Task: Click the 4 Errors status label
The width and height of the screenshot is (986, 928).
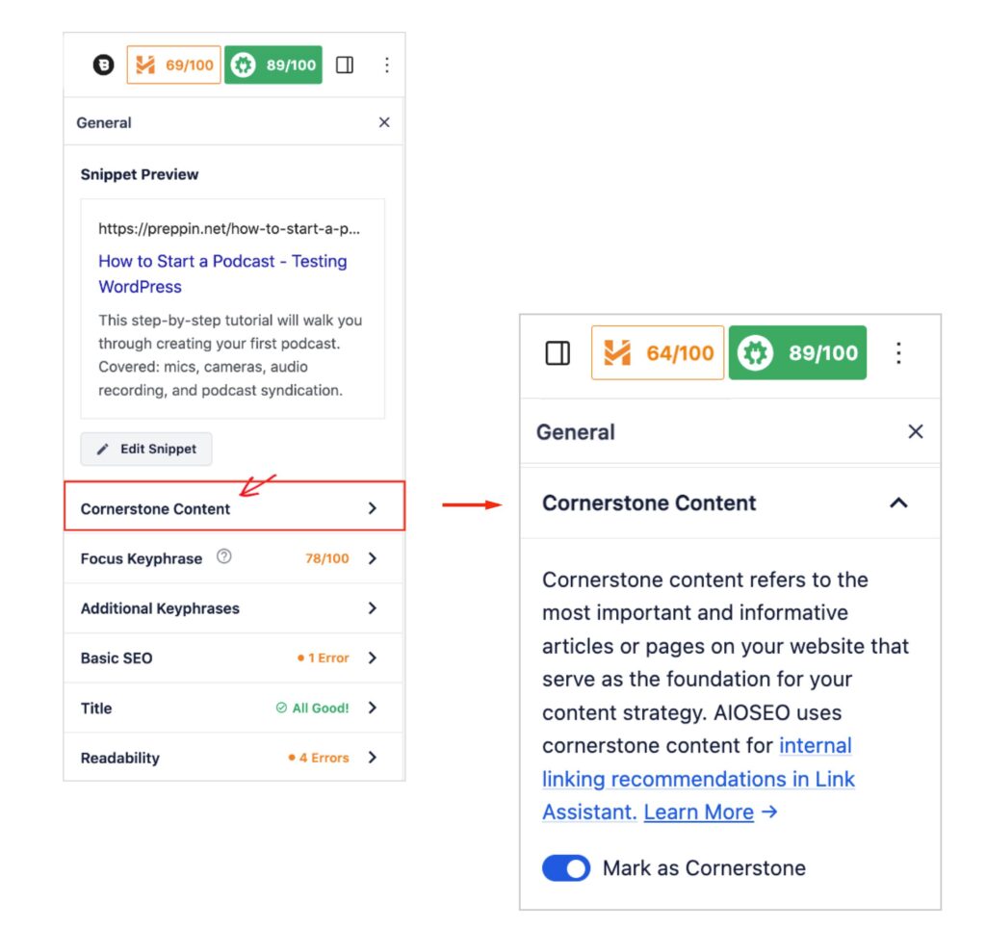Action: tap(318, 758)
